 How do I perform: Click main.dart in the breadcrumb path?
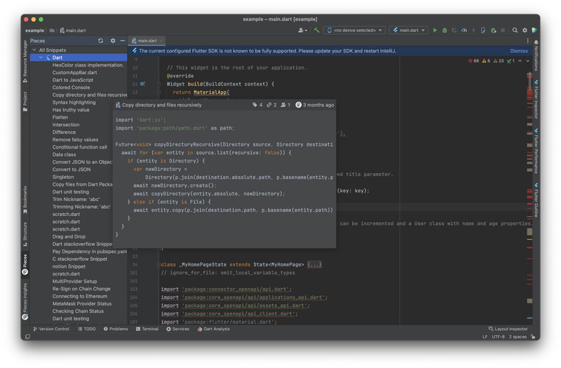click(x=73, y=31)
